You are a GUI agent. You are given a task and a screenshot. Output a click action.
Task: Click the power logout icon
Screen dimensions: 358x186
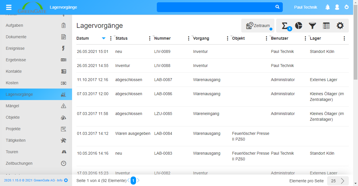pyautogui.click(x=347, y=7)
